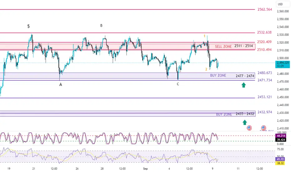Click the stochastic value label 39.424
Screen dimensions: 291x172
(x=281, y=140)
